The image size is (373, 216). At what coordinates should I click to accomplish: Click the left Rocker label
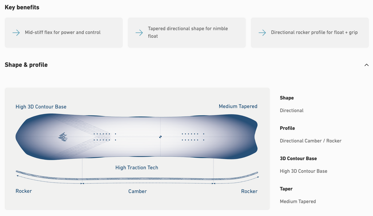(24, 191)
